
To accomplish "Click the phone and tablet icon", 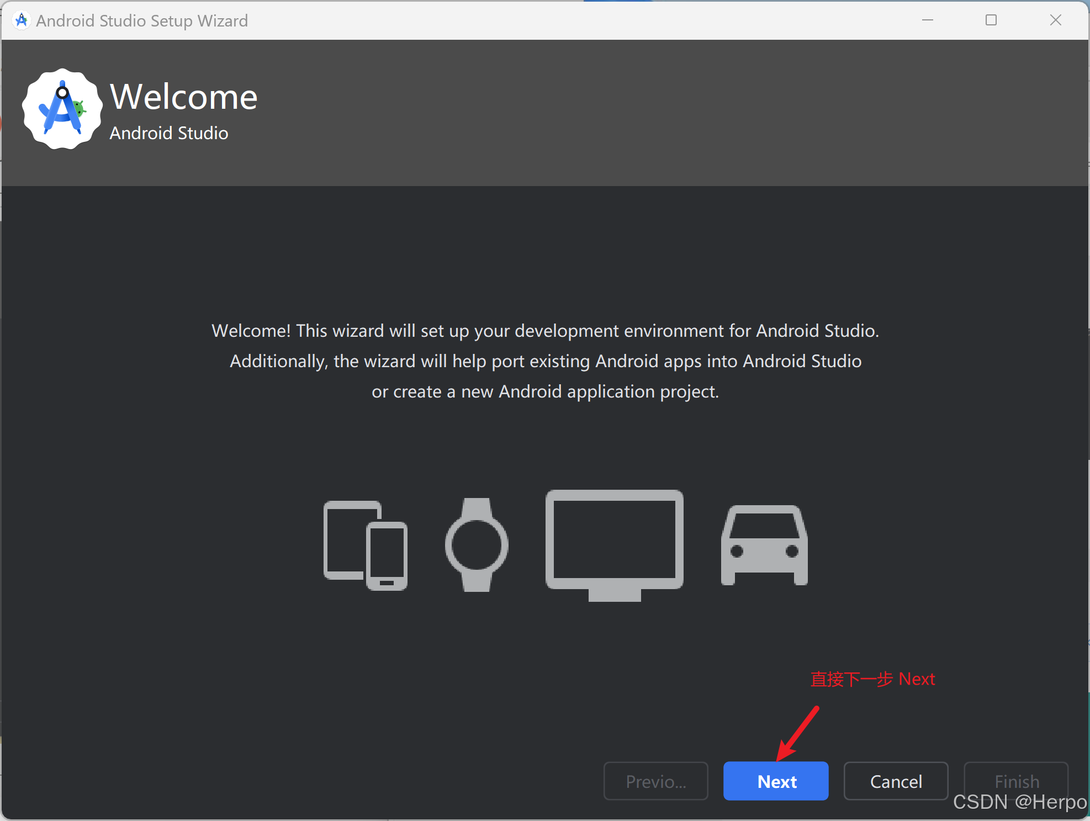I will tap(365, 545).
